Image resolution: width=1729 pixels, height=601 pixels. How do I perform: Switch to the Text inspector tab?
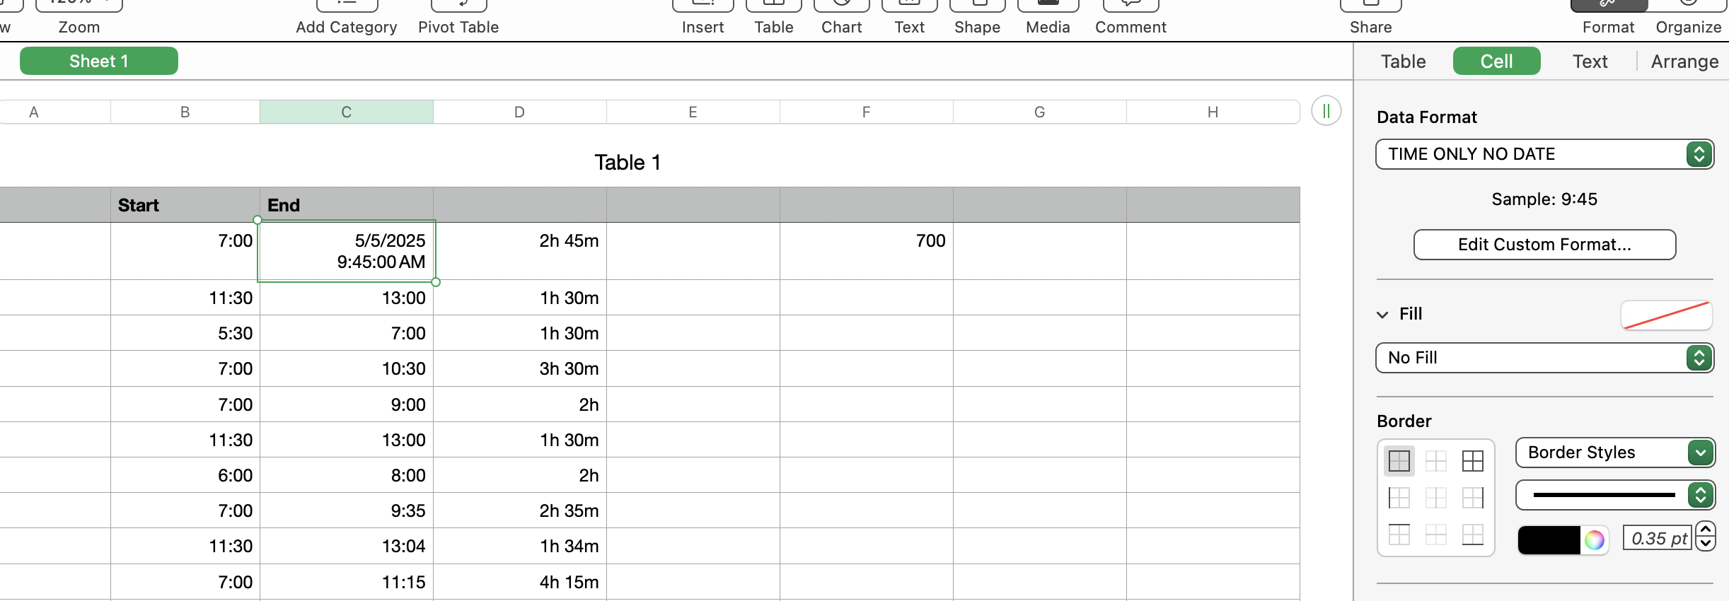pyautogui.click(x=1590, y=62)
